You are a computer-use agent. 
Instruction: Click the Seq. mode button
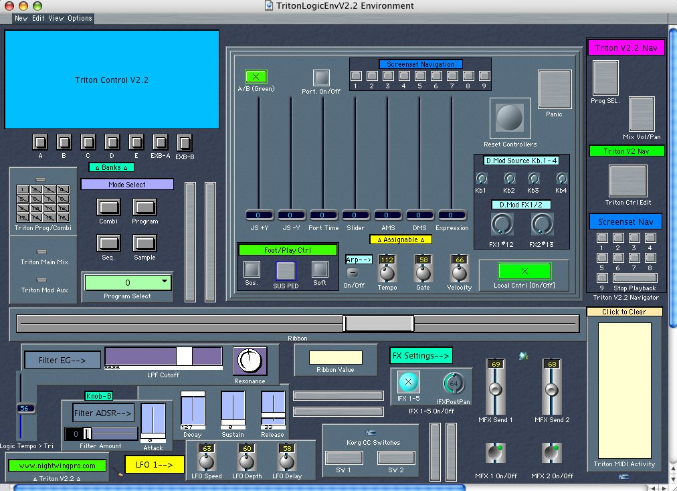click(108, 243)
